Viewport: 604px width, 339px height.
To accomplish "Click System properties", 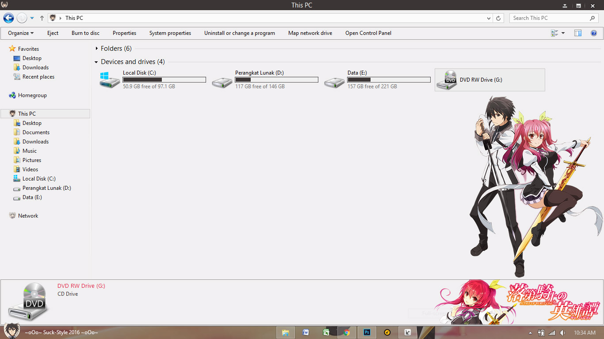I will pyautogui.click(x=170, y=33).
